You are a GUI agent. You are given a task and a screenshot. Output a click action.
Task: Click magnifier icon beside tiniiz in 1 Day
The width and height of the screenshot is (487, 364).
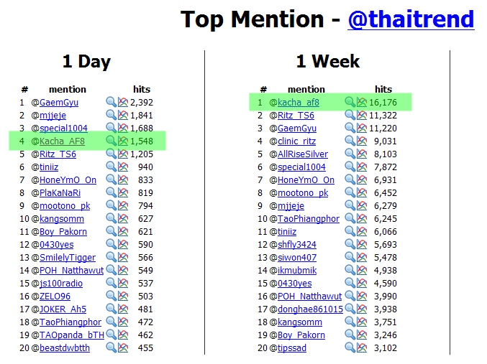tap(111, 167)
